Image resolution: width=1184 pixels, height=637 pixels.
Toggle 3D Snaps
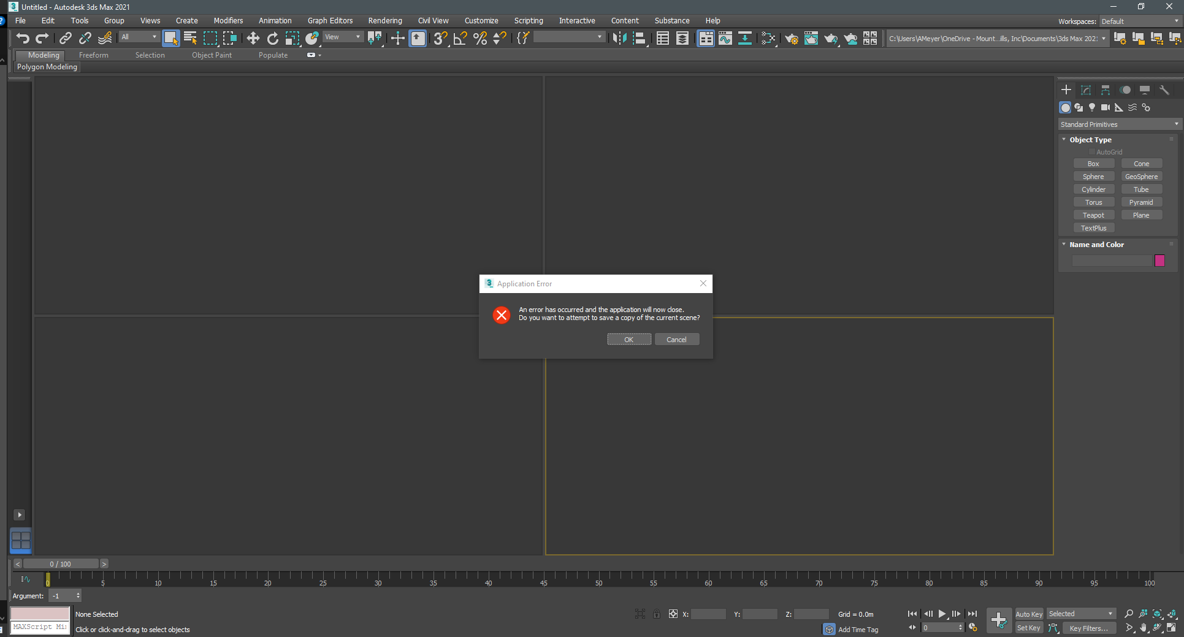point(440,38)
